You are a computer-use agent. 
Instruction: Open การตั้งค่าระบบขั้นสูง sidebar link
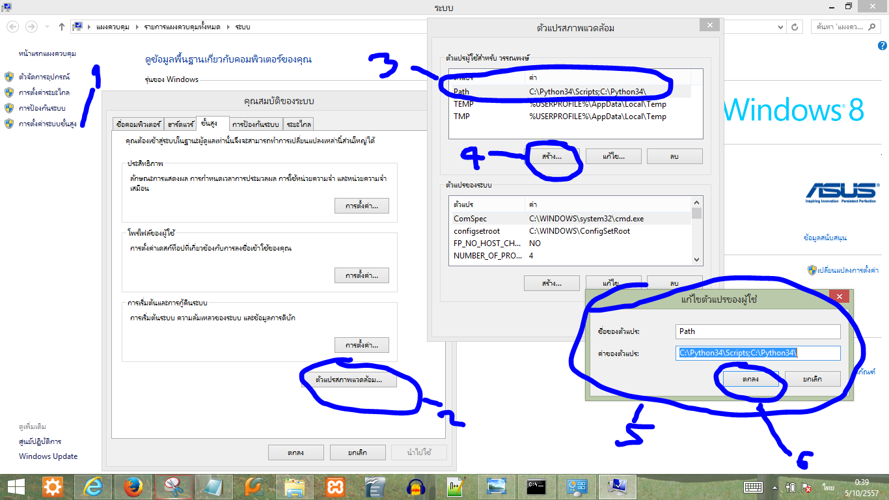[x=48, y=124]
